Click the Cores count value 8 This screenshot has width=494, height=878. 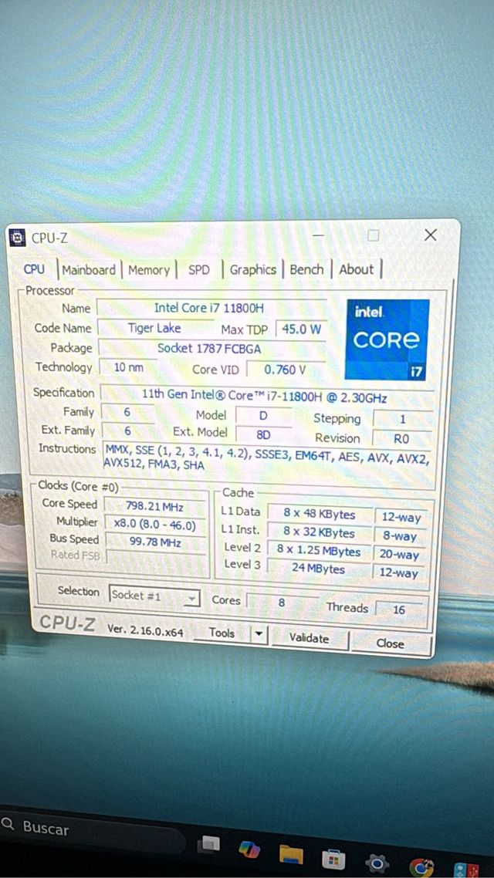point(283,603)
